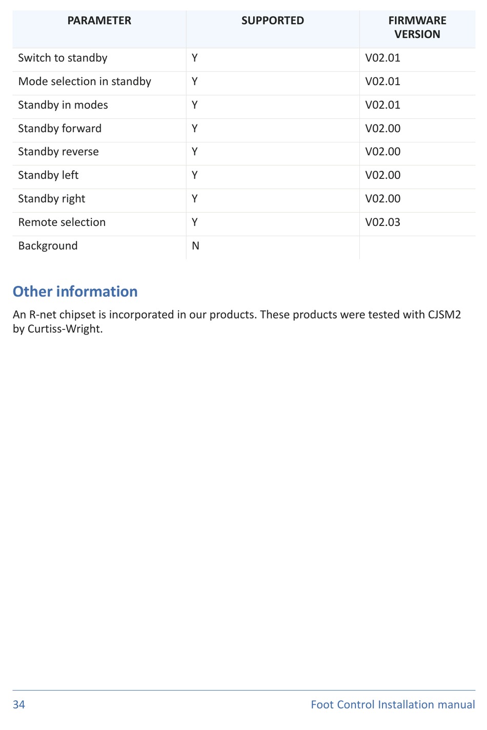487x730 pixels.
Task: Select the Switch to standby row label
Action: point(63,58)
